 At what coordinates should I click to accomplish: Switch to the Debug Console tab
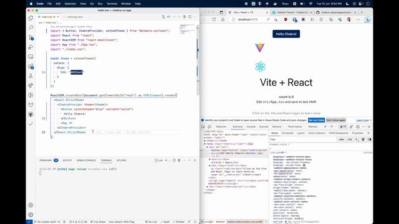[86, 161]
